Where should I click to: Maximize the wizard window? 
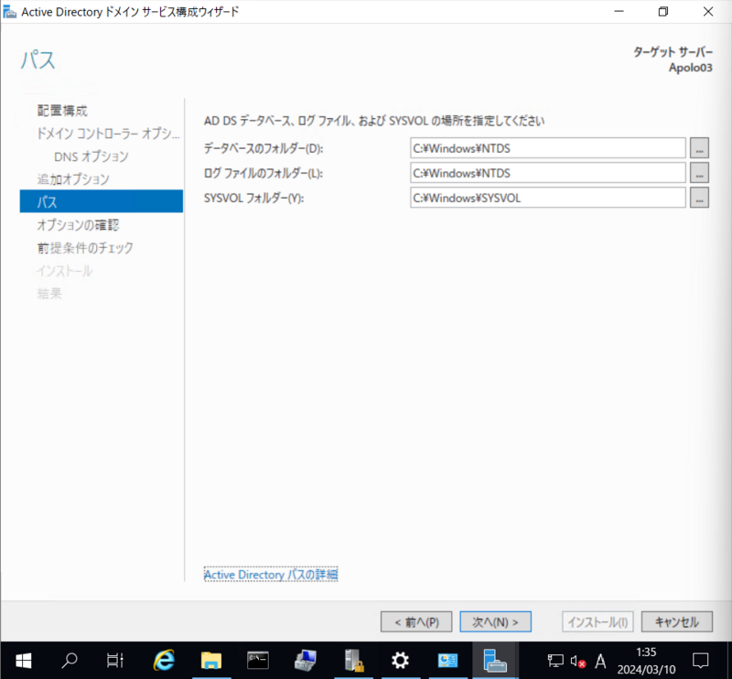point(662,12)
